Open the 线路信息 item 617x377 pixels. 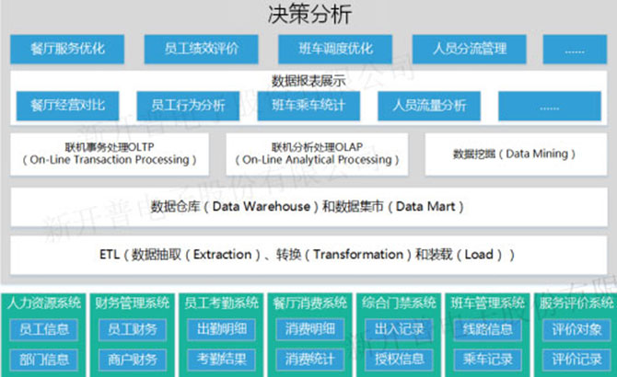pos(488,329)
